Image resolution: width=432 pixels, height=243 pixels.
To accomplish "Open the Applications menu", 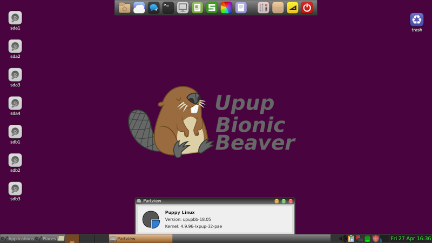I will tap(17, 239).
